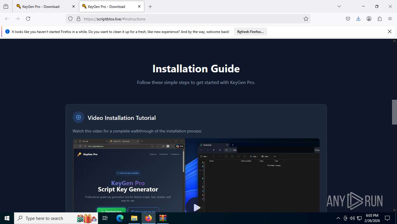Click the scrollbar down arrow
397x224 pixels.
coord(394,210)
